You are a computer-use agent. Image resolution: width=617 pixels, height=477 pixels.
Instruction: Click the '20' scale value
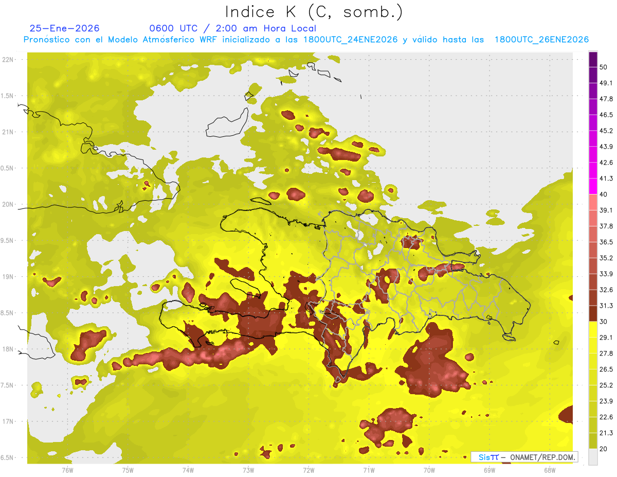(x=604, y=449)
